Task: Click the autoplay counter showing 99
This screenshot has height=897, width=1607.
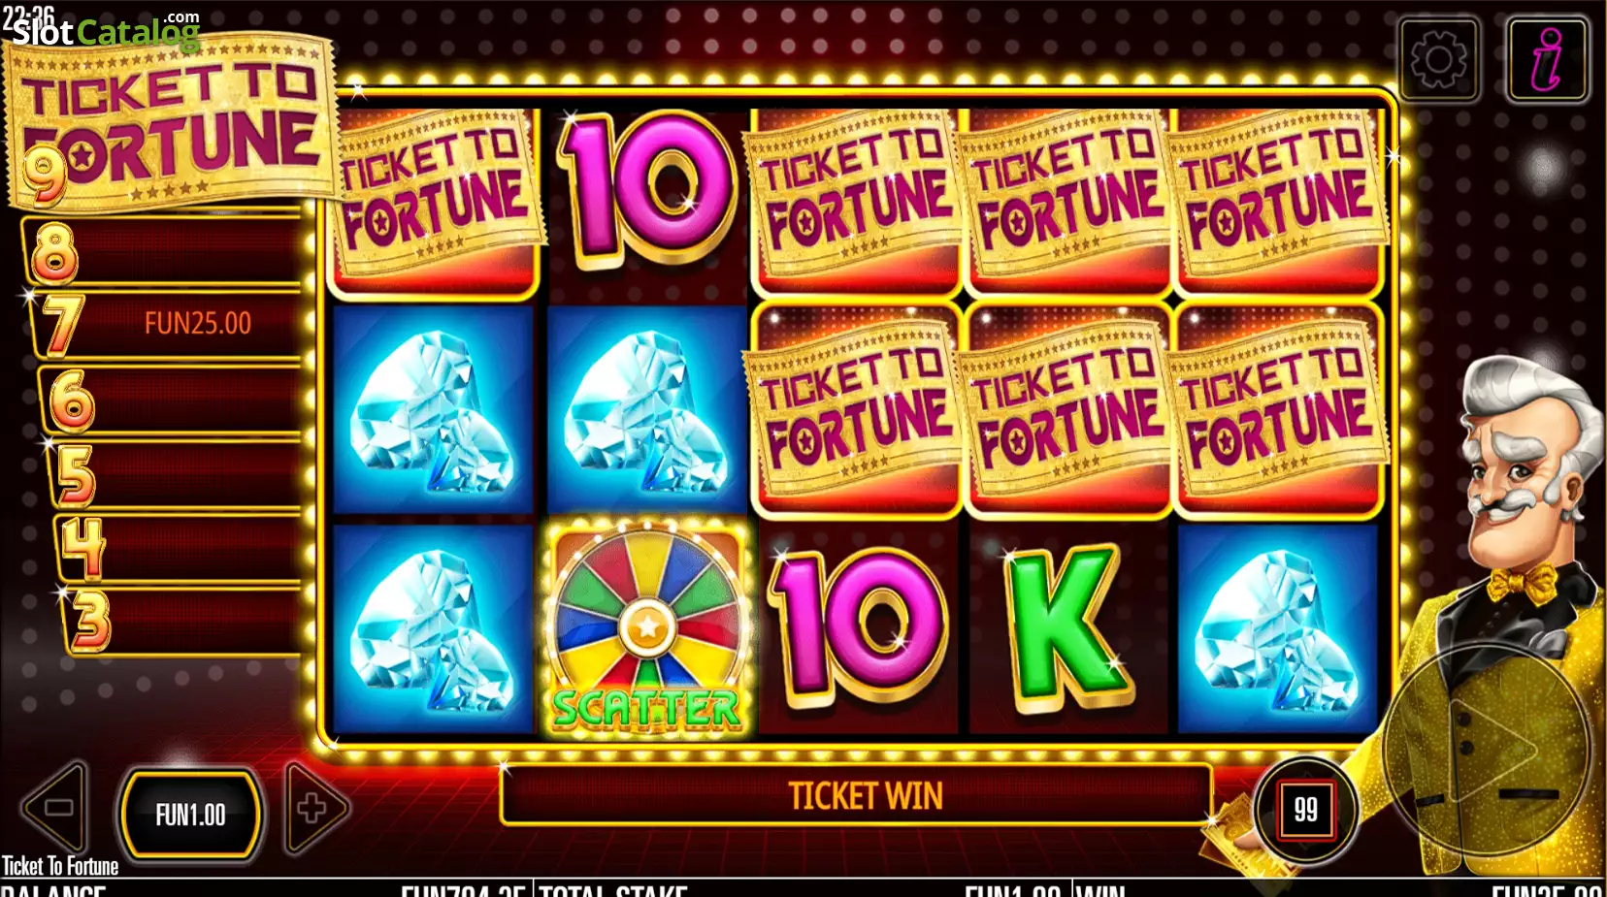Action: (1306, 809)
